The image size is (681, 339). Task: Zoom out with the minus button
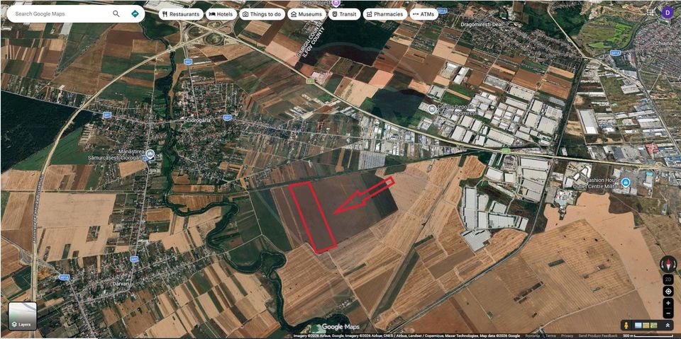[668, 313]
